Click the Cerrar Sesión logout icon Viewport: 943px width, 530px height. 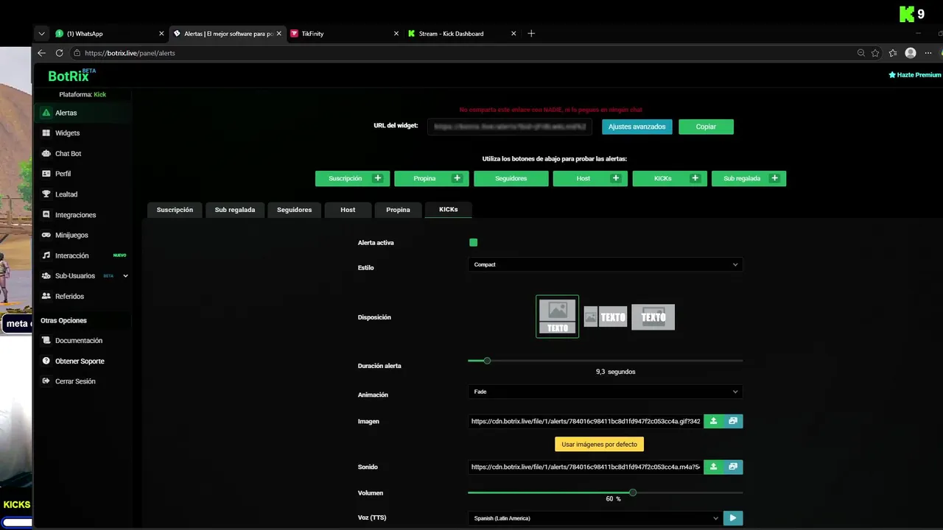click(46, 381)
